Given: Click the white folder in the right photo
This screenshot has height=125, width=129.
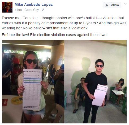Looking at the screenshot, I should pos(100,95).
